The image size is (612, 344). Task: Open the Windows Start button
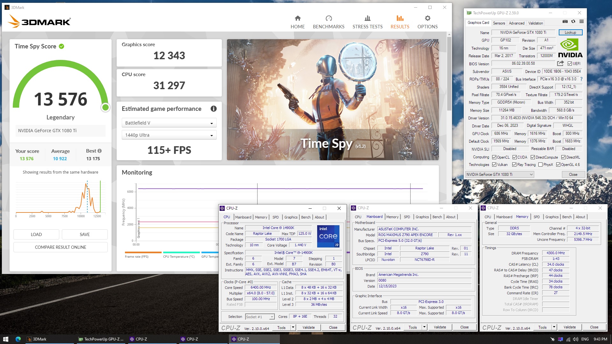pyautogui.click(x=5, y=339)
